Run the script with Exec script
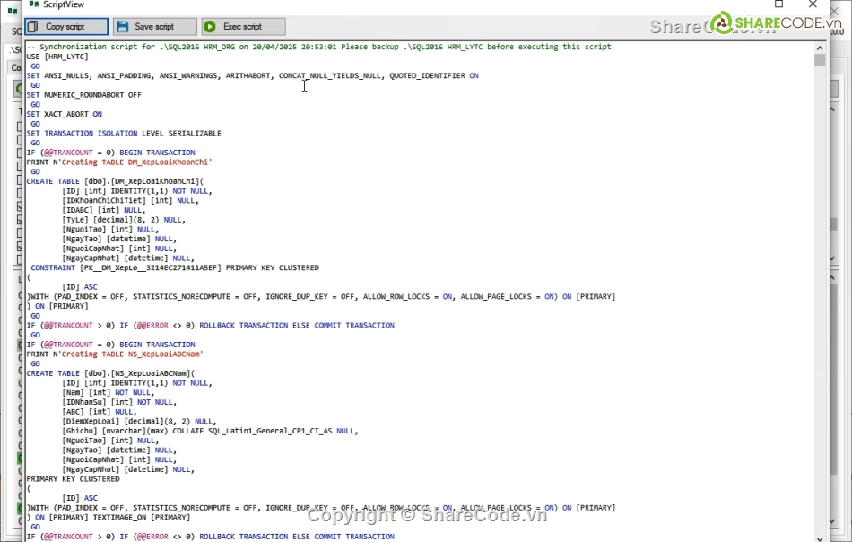The height and width of the screenshot is (542, 852). tap(243, 27)
